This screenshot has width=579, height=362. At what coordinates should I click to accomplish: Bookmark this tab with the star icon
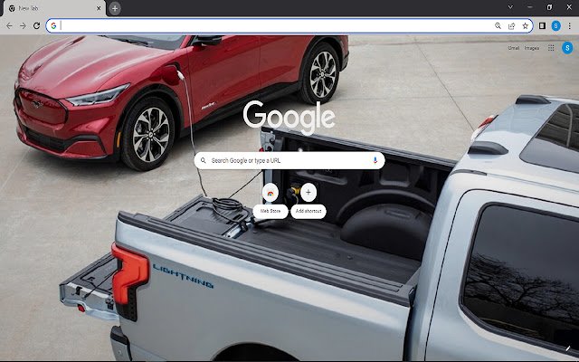[x=525, y=26]
